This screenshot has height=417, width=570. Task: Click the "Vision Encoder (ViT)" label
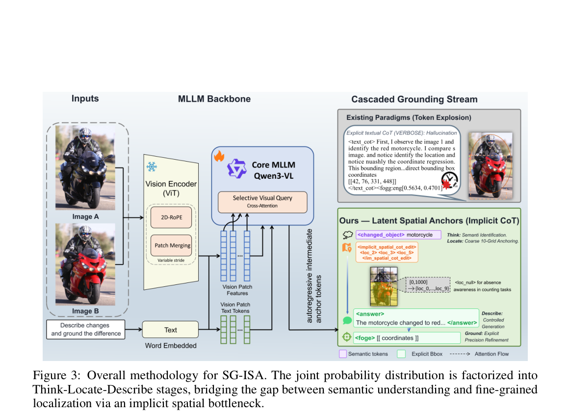click(x=171, y=189)
